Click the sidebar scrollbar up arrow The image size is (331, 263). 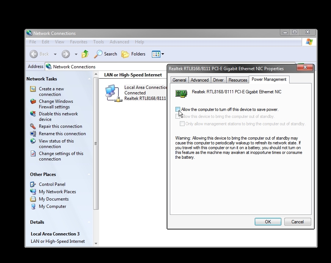coord(96,74)
